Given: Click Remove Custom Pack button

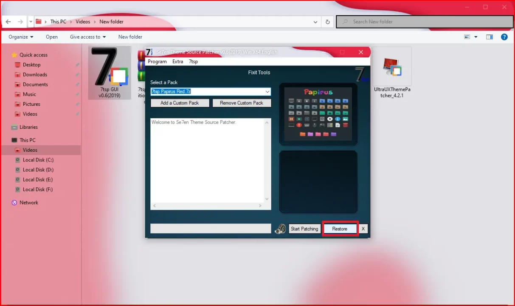Looking at the screenshot, I should (x=242, y=103).
